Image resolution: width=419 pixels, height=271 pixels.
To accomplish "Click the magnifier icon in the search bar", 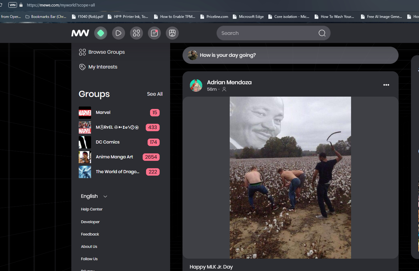I will (322, 33).
